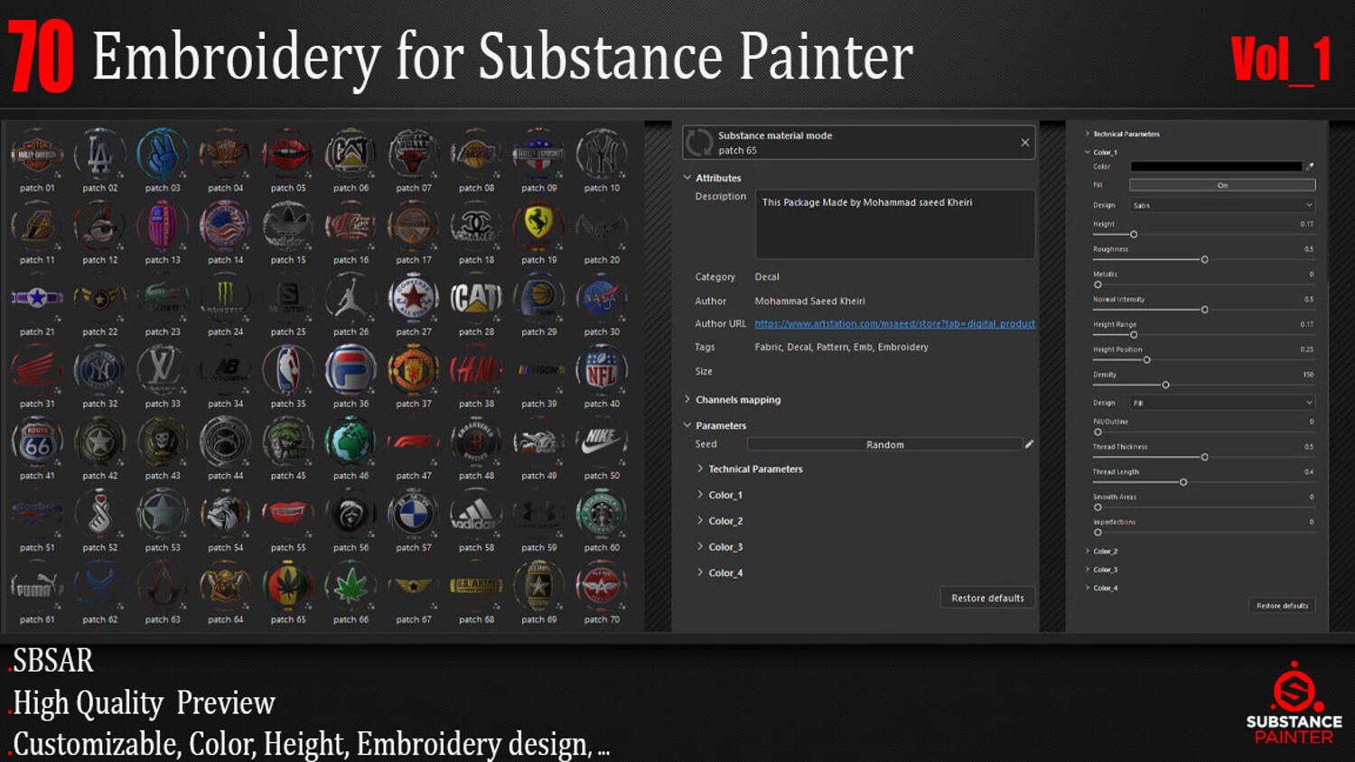Image resolution: width=1355 pixels, height=762 pixels.
Task: Select the patch 65 thumbnail in the grid
Action: 288,586
